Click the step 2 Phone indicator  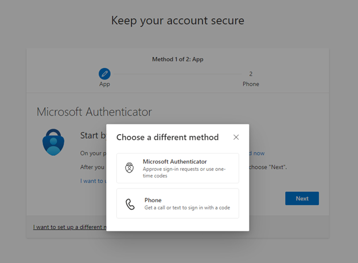[251, 79]
